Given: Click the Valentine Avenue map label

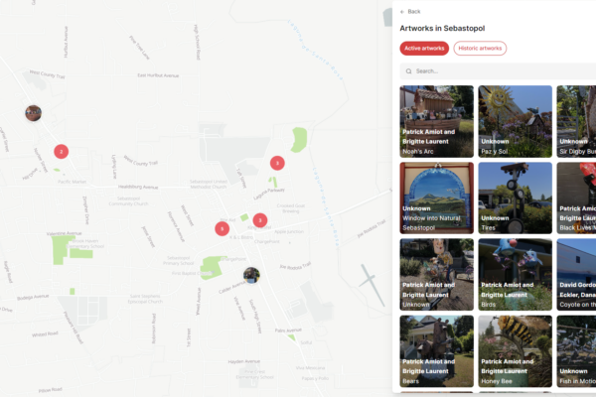Looking at the screenshot, I should [64, 233].
